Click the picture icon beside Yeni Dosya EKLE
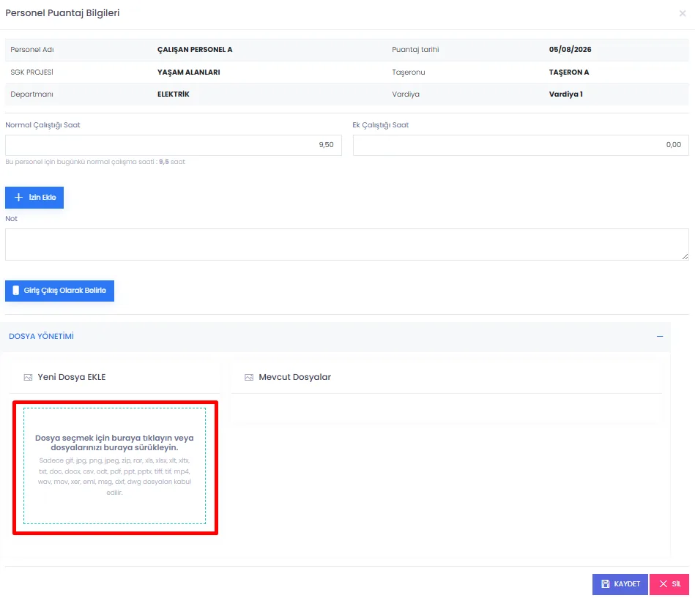 [x=28, y=377]
